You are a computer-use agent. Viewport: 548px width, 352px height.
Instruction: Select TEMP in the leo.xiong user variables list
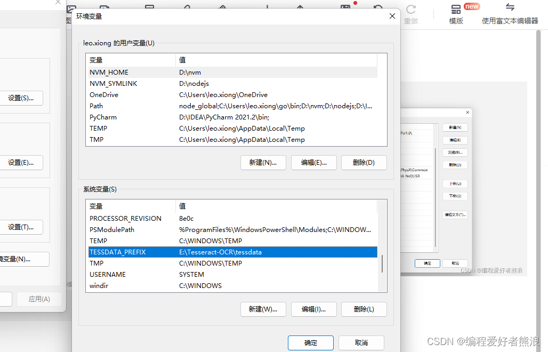tap(233, 129)
